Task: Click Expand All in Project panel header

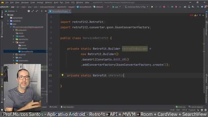Action: pyautogui.click(x=32, y=11)
